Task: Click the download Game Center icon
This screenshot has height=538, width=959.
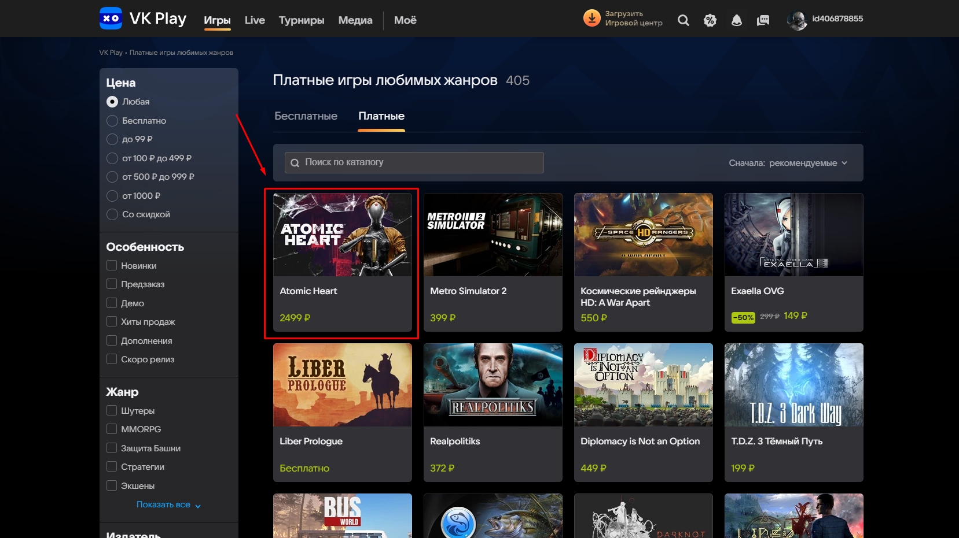Action: click(591, 18)
